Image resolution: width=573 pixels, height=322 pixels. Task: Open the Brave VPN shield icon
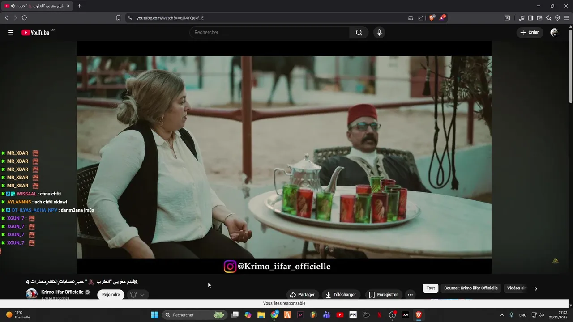pos(557,18)
